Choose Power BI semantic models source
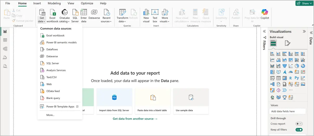314x136 pixels. 60,42
